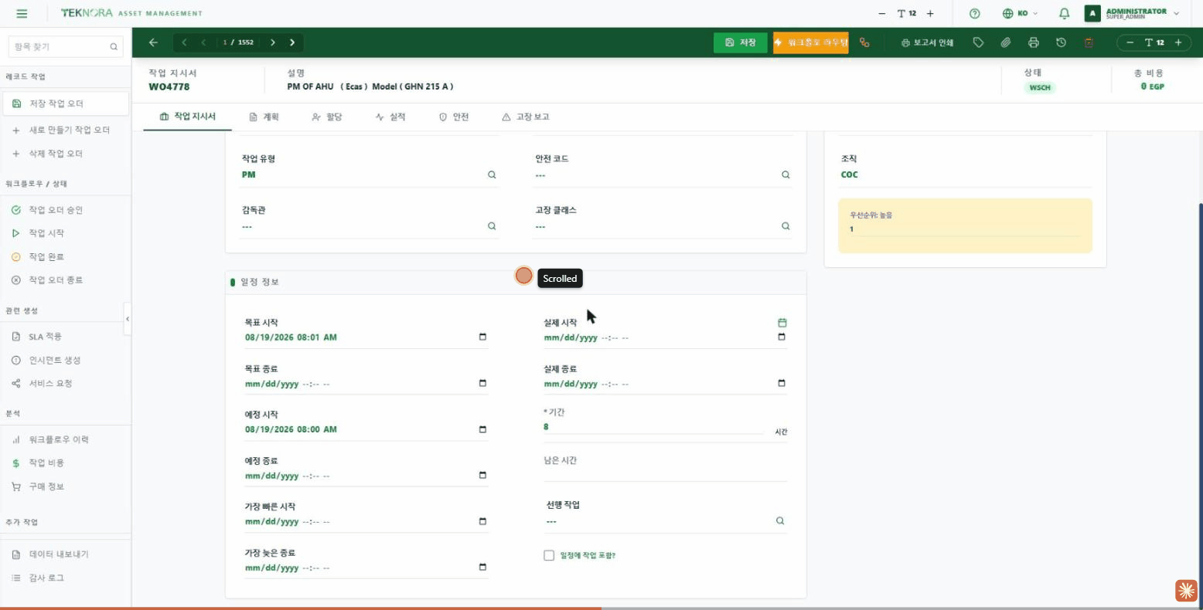Click 작업 완료 in sidebar
This screenshot has height=610, width=1203.
click(65, 256)
